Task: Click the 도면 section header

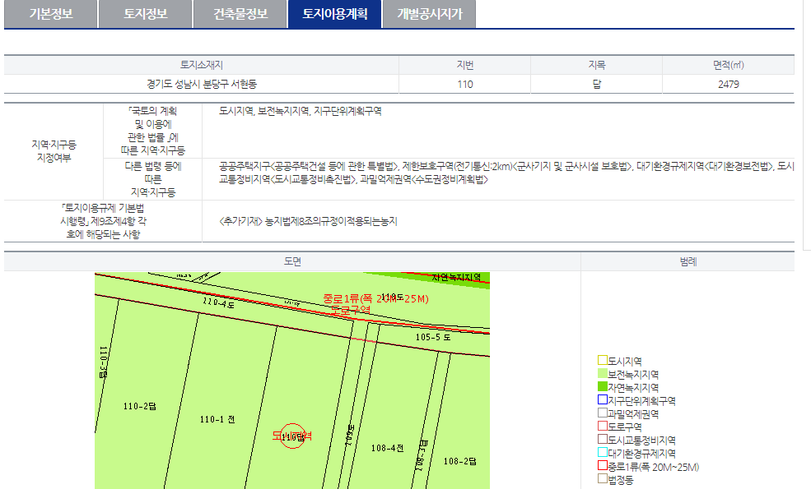Action: [x=292, y=261]
